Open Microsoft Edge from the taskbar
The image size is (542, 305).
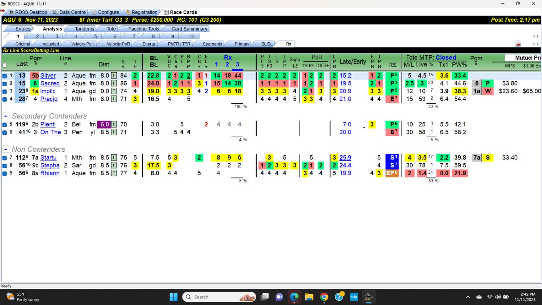coord(294,297)
